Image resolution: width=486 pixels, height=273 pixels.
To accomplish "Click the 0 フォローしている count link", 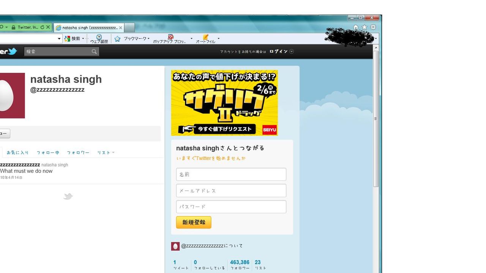I will (x=209, y=265).
